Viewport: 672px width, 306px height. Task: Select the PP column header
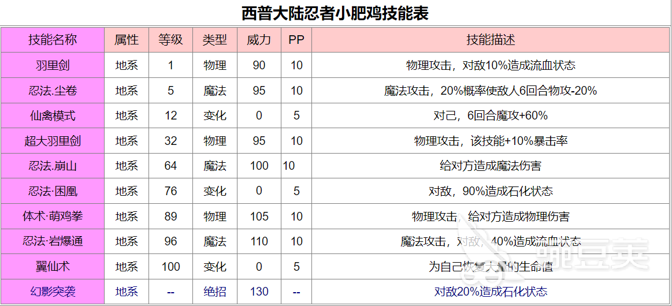tap(296, 40)
